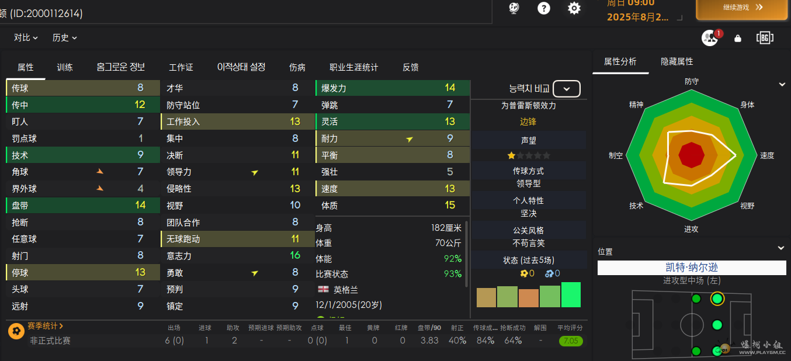The height and width of the screenshot is (361, 791).
Task: Click the BG bracket icon
Action: pyautogui.click(x=765, y=38)
